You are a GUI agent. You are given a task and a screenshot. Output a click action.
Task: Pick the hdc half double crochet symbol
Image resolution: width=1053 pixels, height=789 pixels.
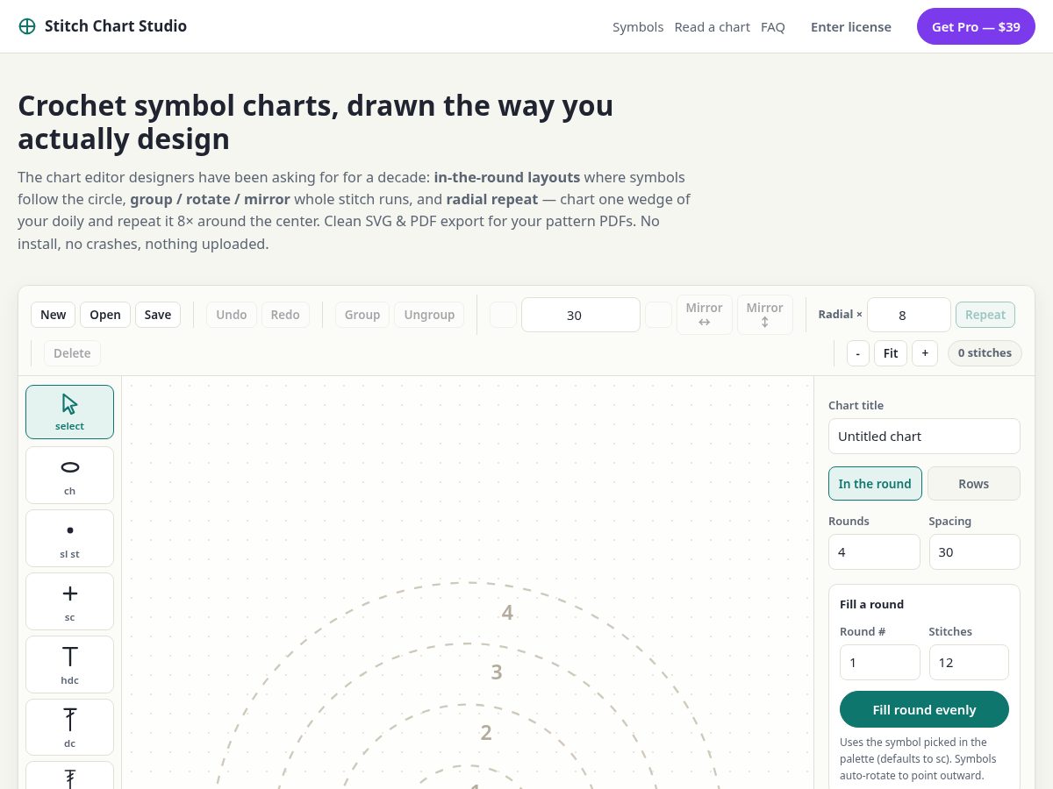(69, 665)
